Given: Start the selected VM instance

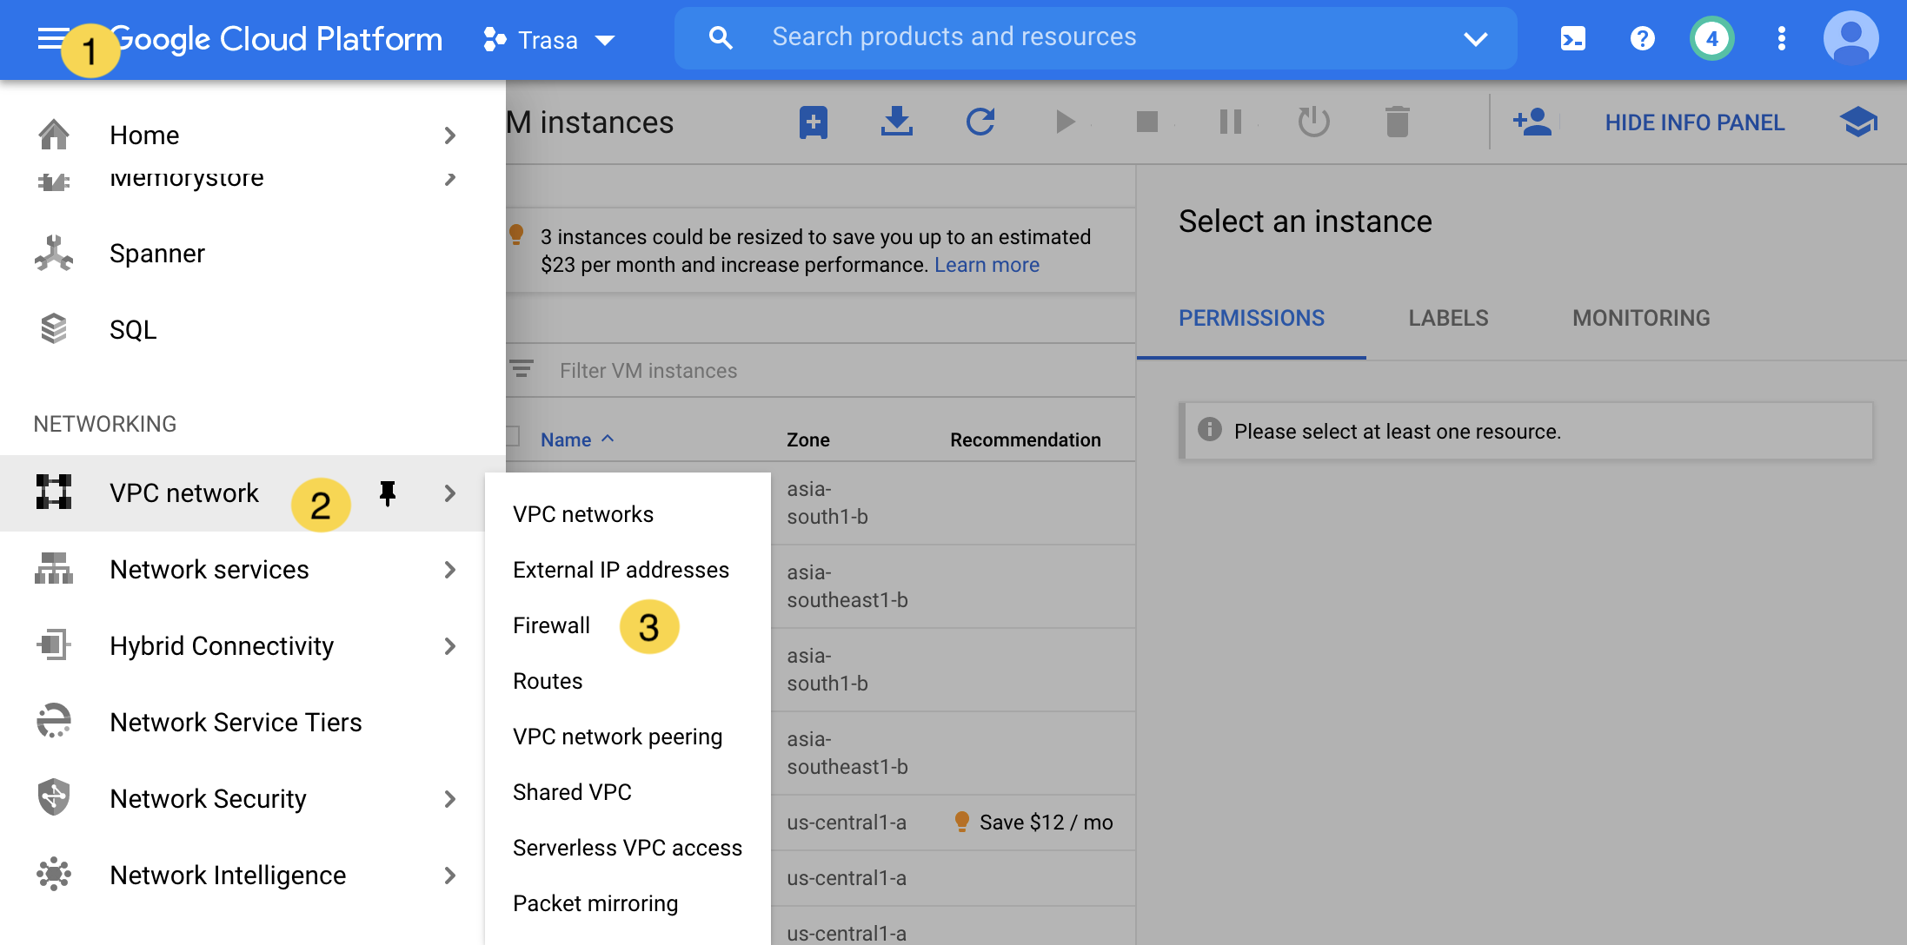Looking at the screenshot, I should (x=1064, y=122).
